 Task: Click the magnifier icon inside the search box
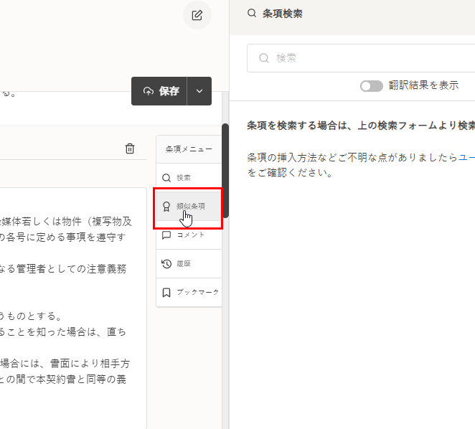263,58
